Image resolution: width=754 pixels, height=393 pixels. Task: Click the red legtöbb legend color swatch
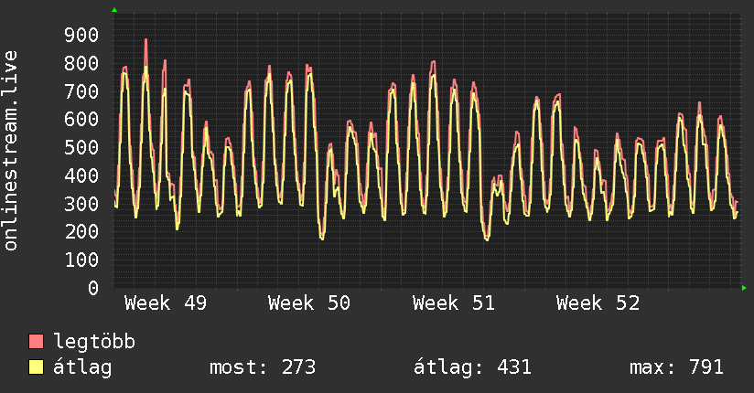tap(37, 343)
